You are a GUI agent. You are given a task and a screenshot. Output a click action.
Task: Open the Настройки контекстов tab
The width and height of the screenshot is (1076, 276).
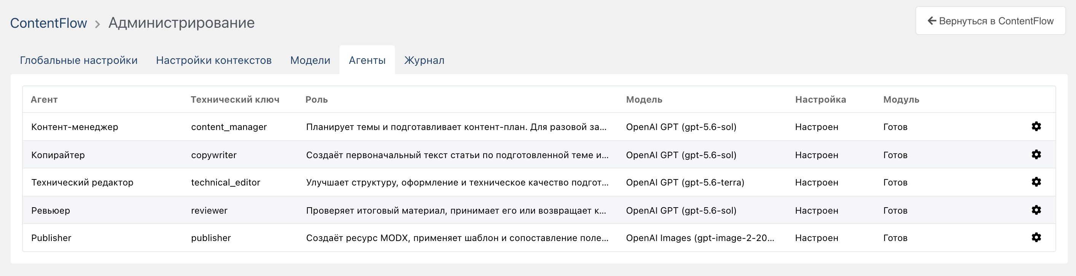coord(213,60)
